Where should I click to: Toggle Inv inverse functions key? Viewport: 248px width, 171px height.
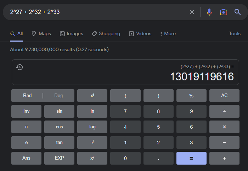click(26, 111)
